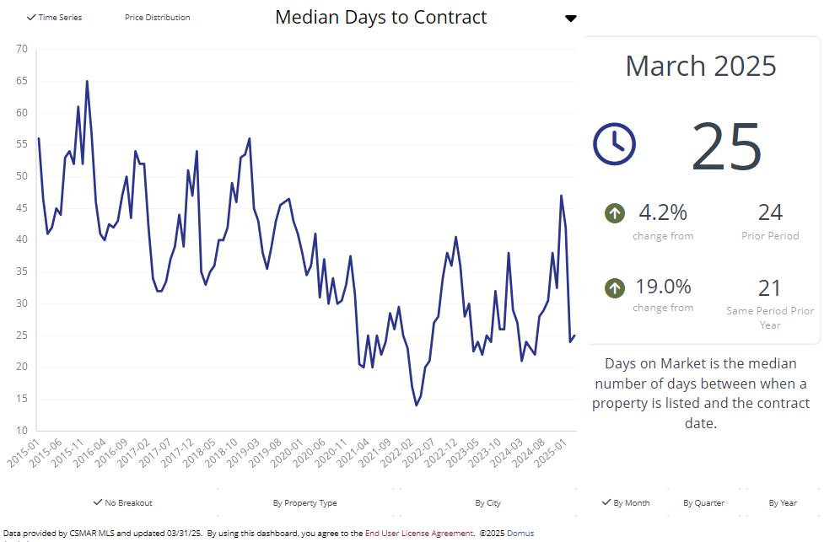Viewport: 824px width, 542px height.
Task: Break out the chart By Property Type
Action: 304,503
